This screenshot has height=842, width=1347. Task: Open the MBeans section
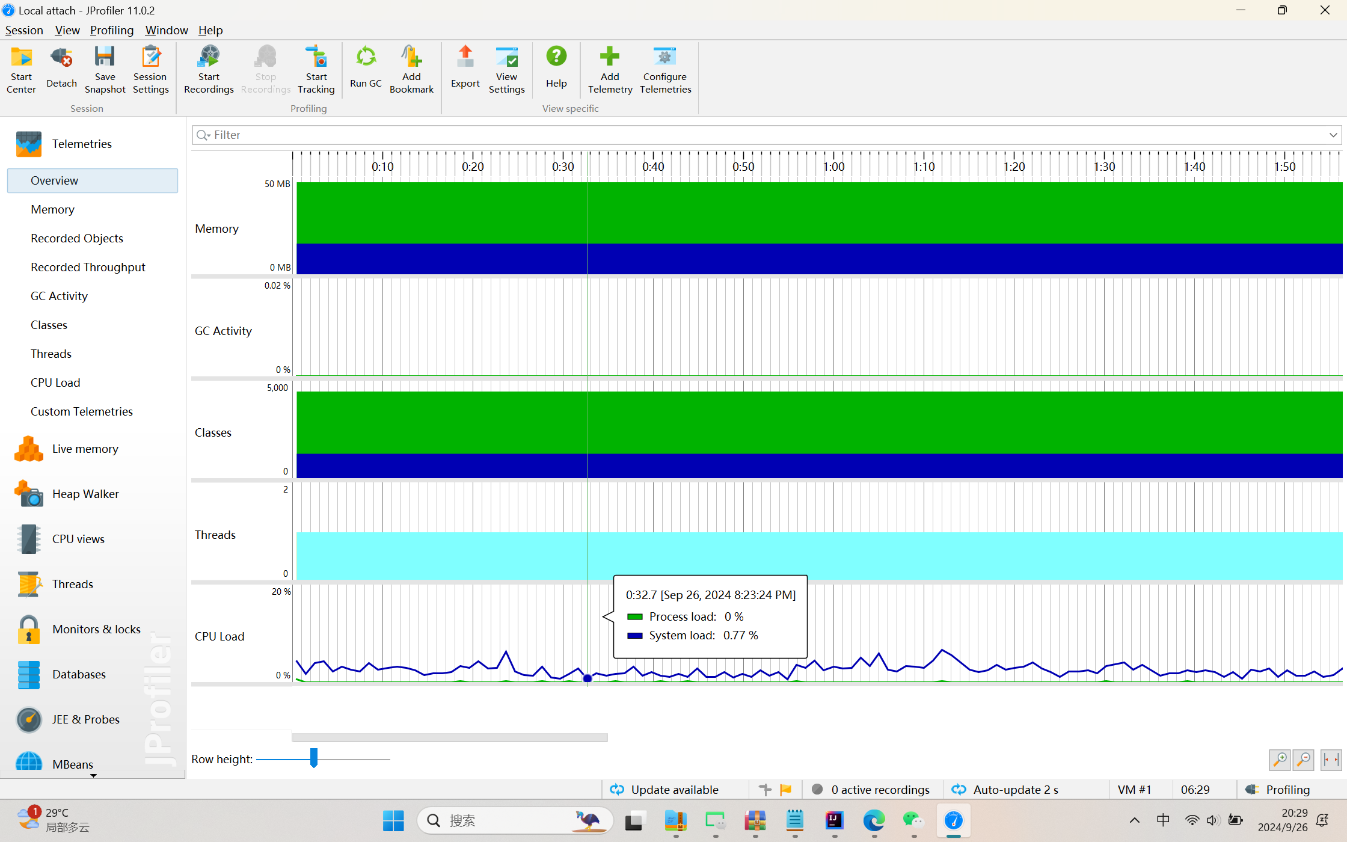(x=72, y=764)
